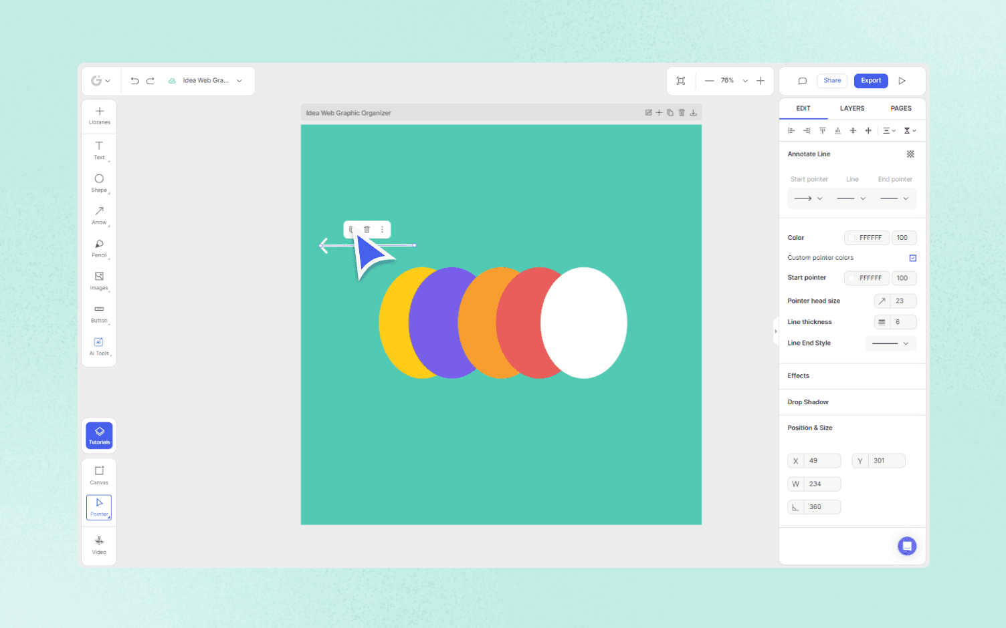Click the Export button
This screenshot has height=628, width=1006.
pos(871,80)
